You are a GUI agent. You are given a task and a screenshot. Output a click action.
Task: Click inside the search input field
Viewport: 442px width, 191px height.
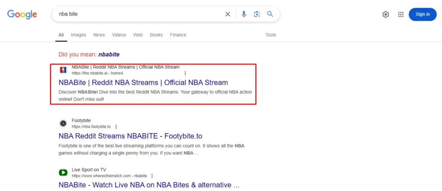[x=138, y=14]
